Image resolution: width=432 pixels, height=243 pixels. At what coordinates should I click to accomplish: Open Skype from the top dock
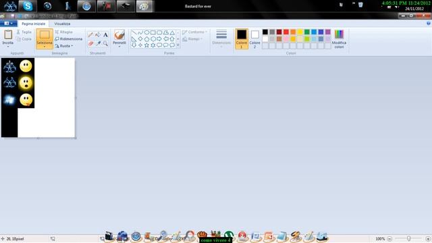pos(28,6)
